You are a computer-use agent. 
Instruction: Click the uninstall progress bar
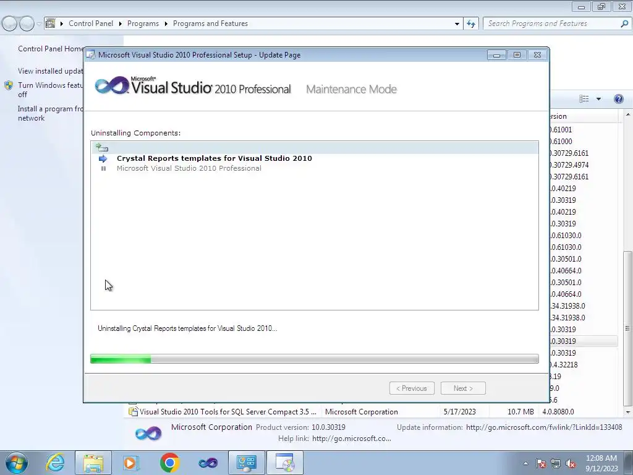315,359
